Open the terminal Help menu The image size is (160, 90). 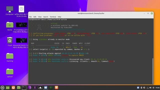(x=59, y=17)
